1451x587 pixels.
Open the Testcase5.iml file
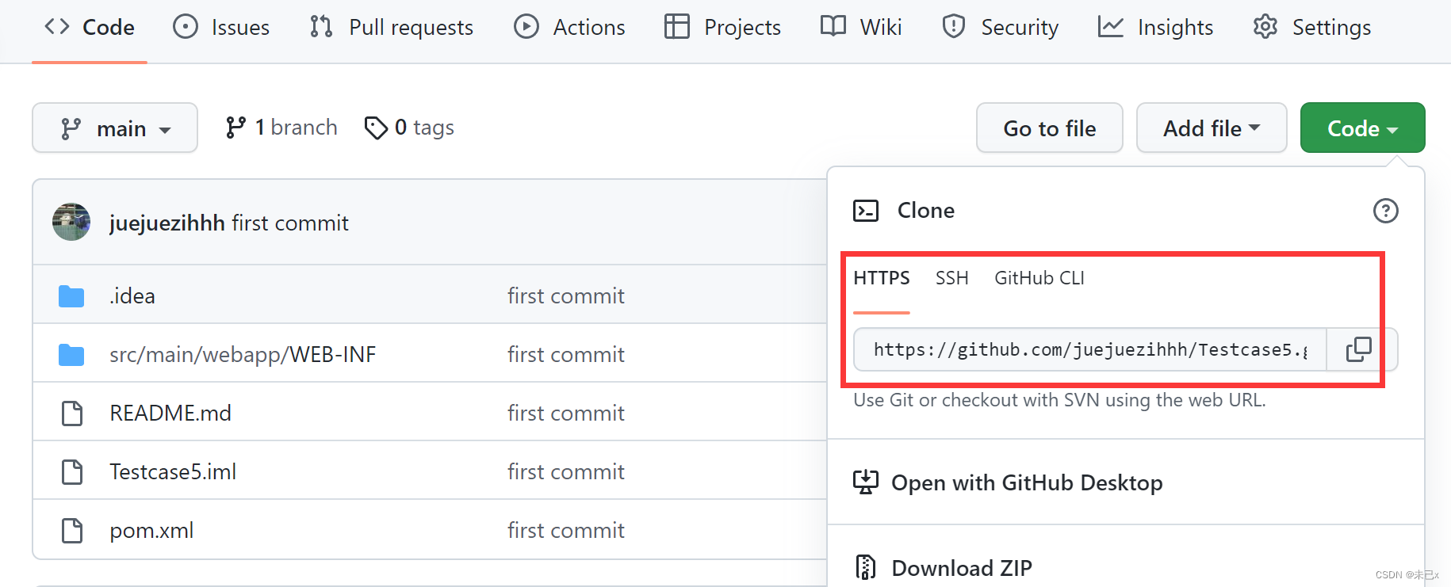tap(173, 471)
